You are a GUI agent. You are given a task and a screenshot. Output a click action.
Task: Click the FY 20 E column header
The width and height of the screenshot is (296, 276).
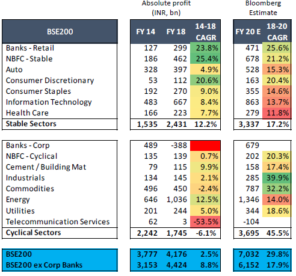point(248,32)
